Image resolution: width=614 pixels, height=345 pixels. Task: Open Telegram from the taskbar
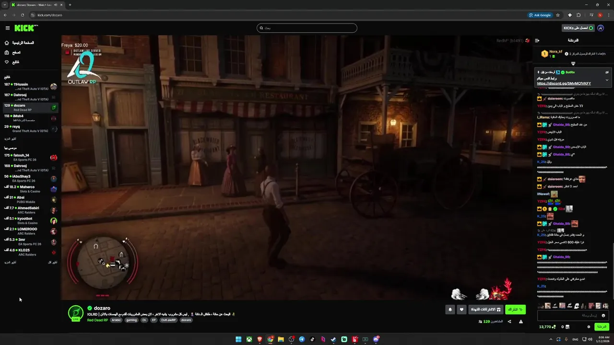tap(302, 339)
